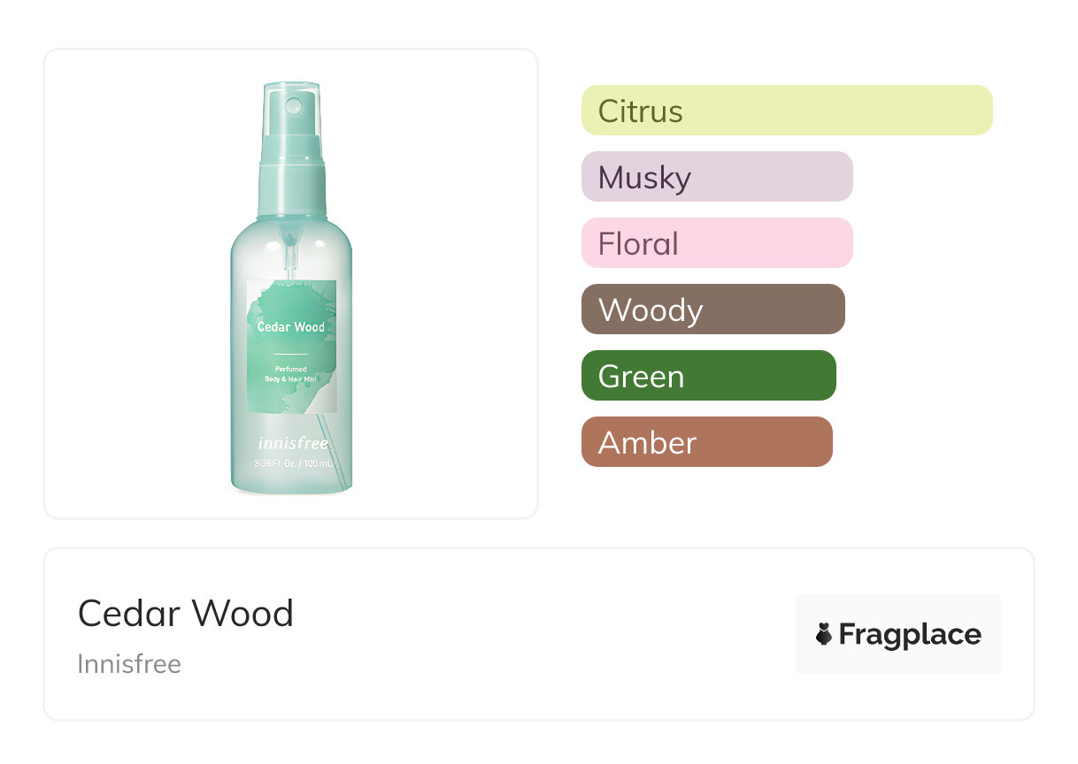
Task: Select the Amber accord bar
Action: click(706, 442)
